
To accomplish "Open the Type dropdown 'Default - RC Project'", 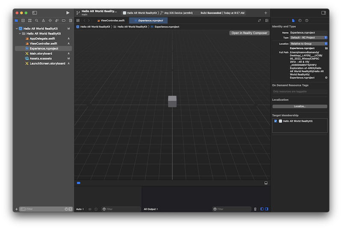I will (308, 38).
